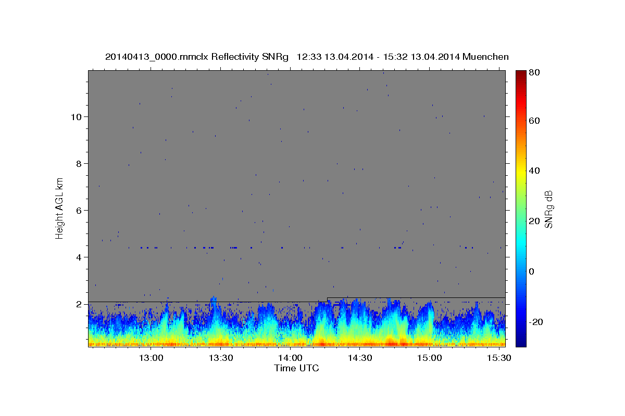Click the height tick label 6
Screen dimensions: 625x416
[79, 211]
